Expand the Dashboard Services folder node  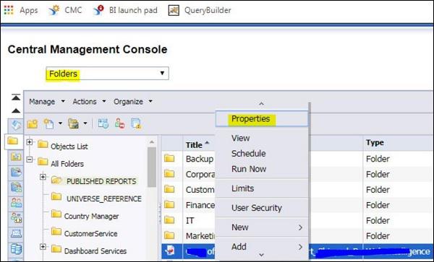pyautogui.click(x=43, y=247)
